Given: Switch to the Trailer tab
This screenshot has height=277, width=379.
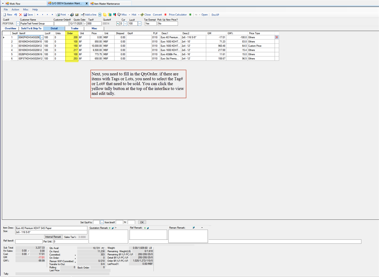Looking at the screenshot, I should pyautogui.click(x=74, y=28).
